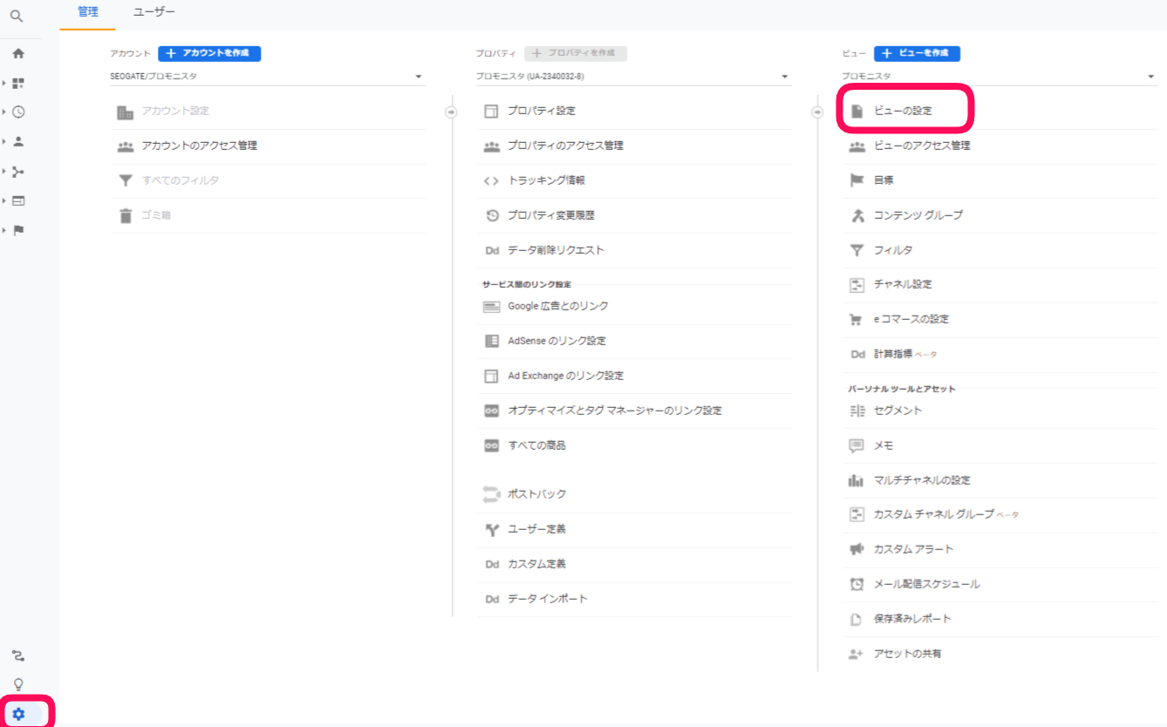The height and width of the screenshot is (727, 1167).
Task: Expand the Behavior sidebar section arrow
Action: click(4, 201)
